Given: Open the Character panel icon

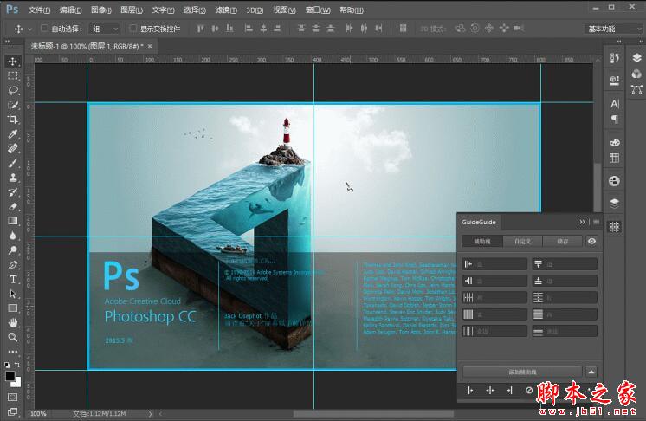Looking at the screenshot, I should (614, 104).
